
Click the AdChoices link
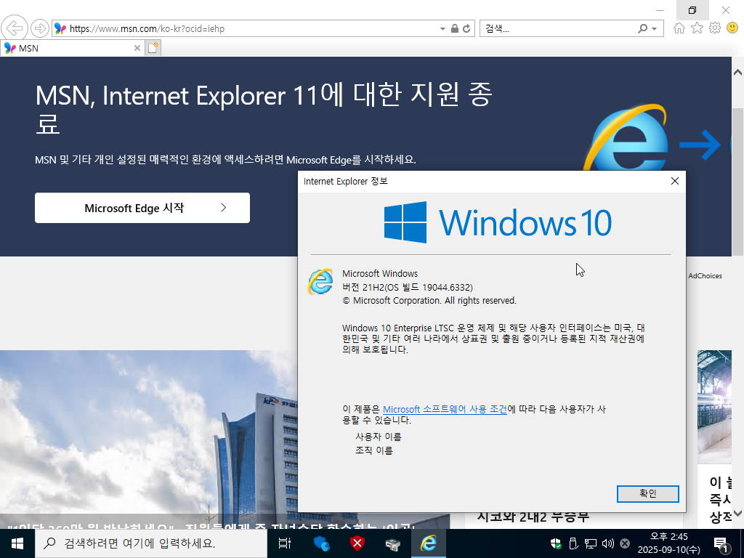[705, 275]
